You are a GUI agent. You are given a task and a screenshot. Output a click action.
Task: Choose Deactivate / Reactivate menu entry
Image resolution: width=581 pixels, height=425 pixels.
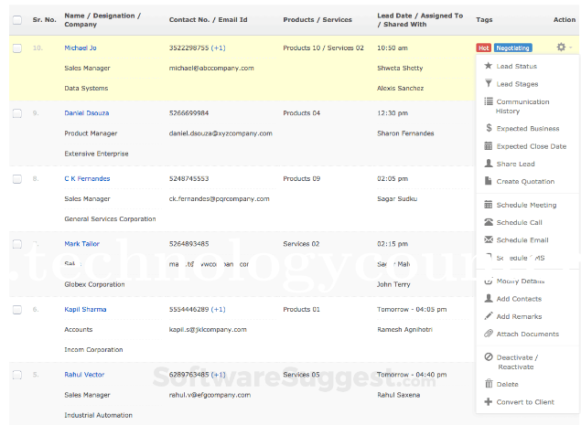[517, 362]
